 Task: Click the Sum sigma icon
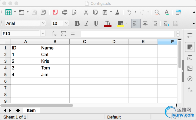click(x=63, y=34)
